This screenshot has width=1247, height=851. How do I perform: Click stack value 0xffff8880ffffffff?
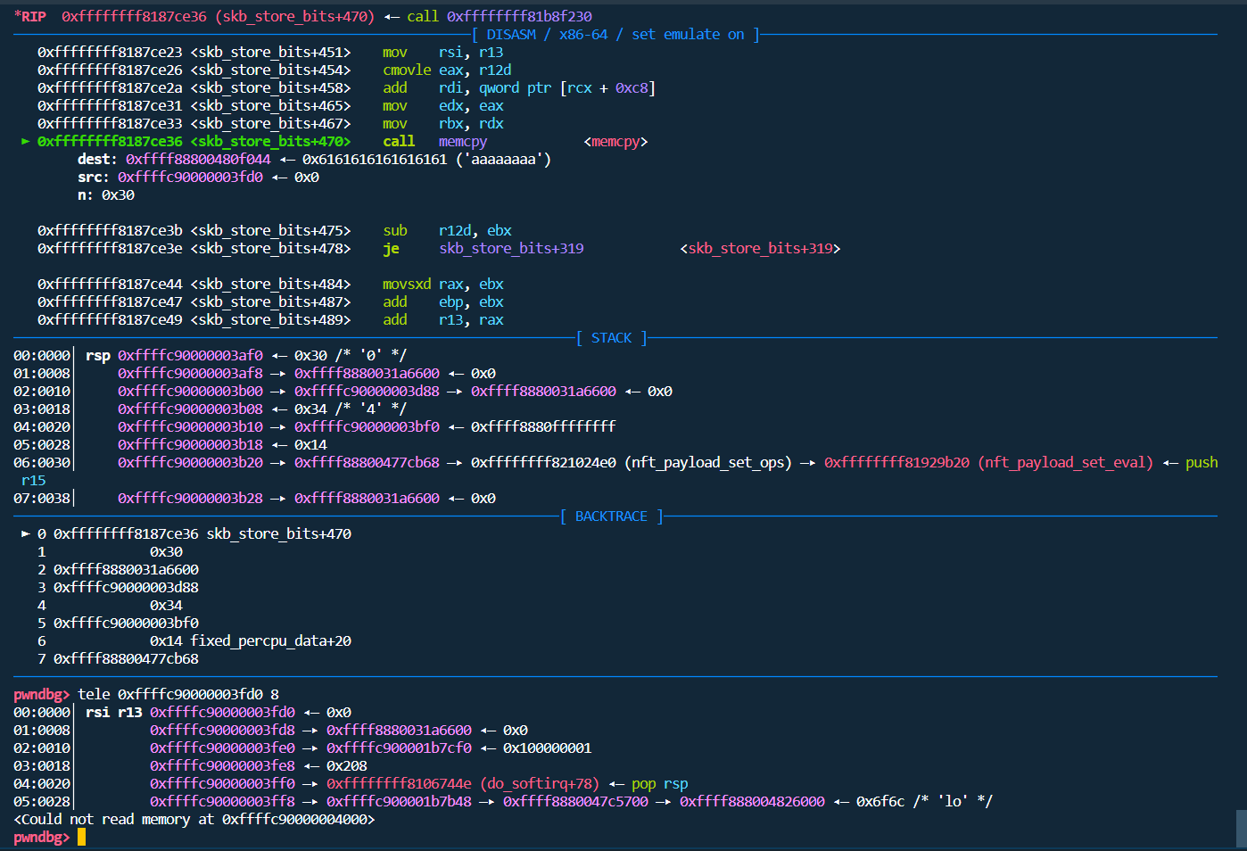point(543,426)
